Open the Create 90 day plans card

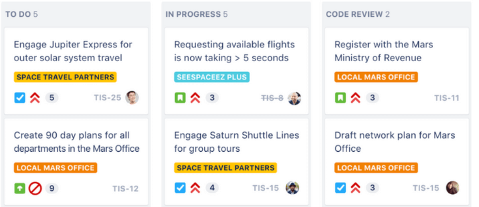(x=76, y=142)
